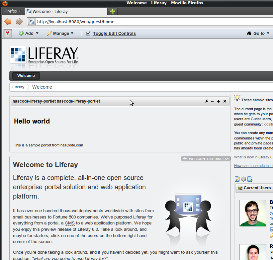Open the Go to dropdown

point(258,33)
